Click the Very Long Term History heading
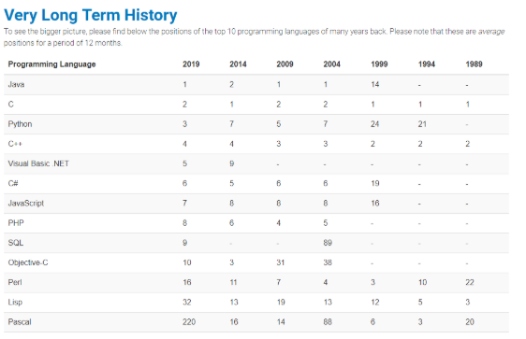526x339 pixels. click(x=90, y=15)
